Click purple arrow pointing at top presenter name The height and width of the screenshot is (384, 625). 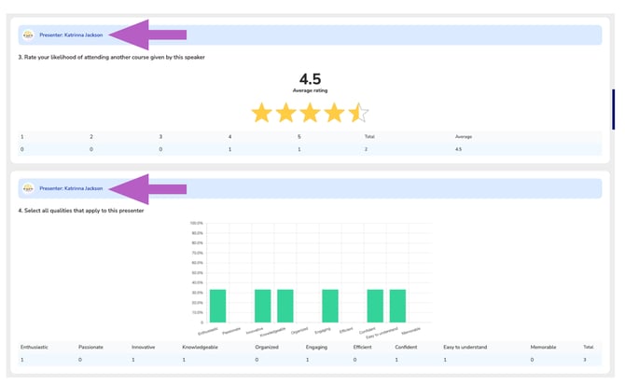point(147,34)
